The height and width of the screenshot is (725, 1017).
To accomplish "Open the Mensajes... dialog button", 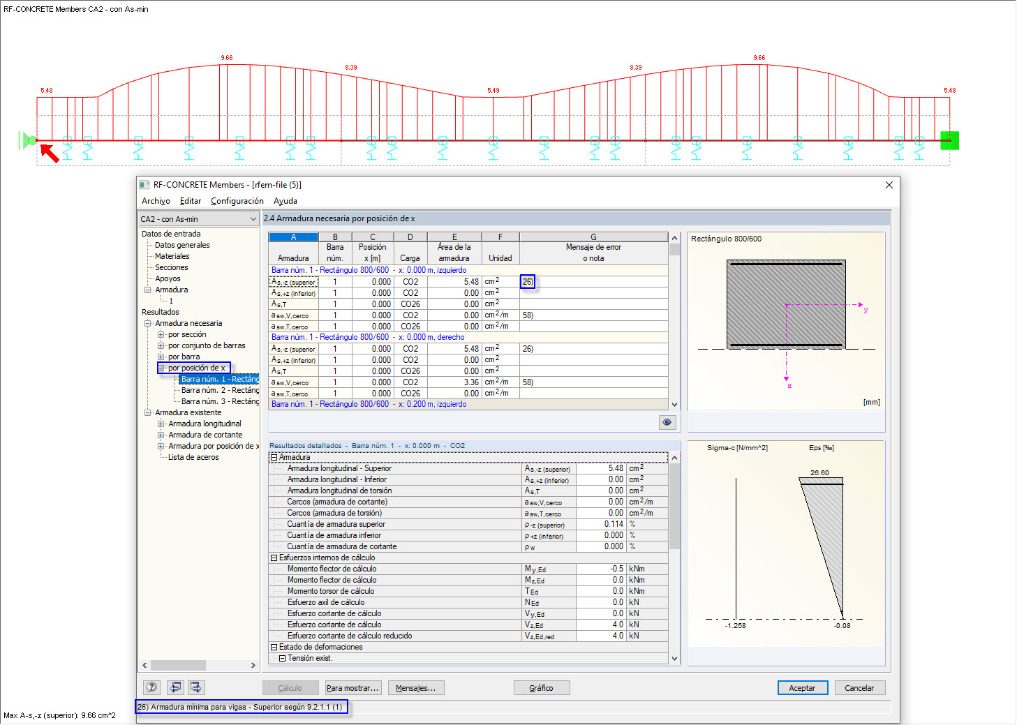I will tap(415, 688).
